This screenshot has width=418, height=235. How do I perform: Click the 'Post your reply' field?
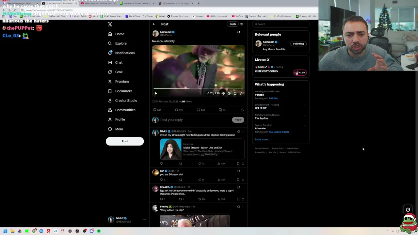coord(195,120)
